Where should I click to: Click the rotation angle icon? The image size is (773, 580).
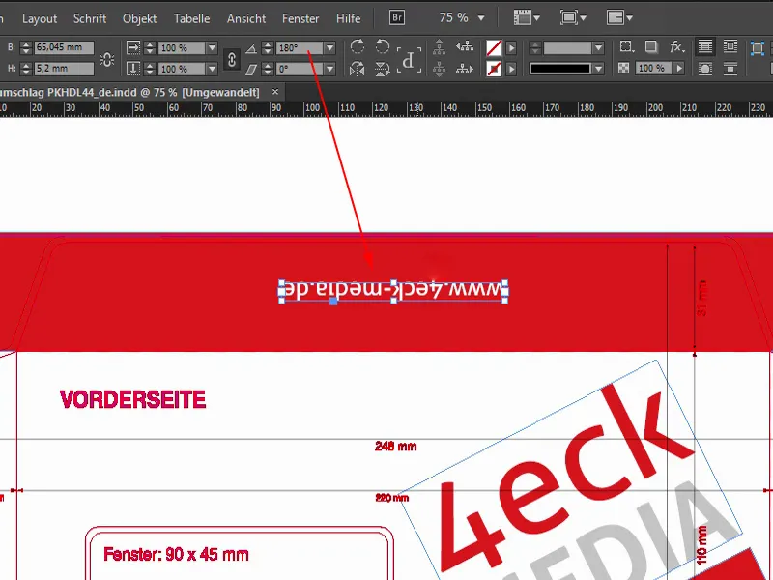[x=251, y=48]
